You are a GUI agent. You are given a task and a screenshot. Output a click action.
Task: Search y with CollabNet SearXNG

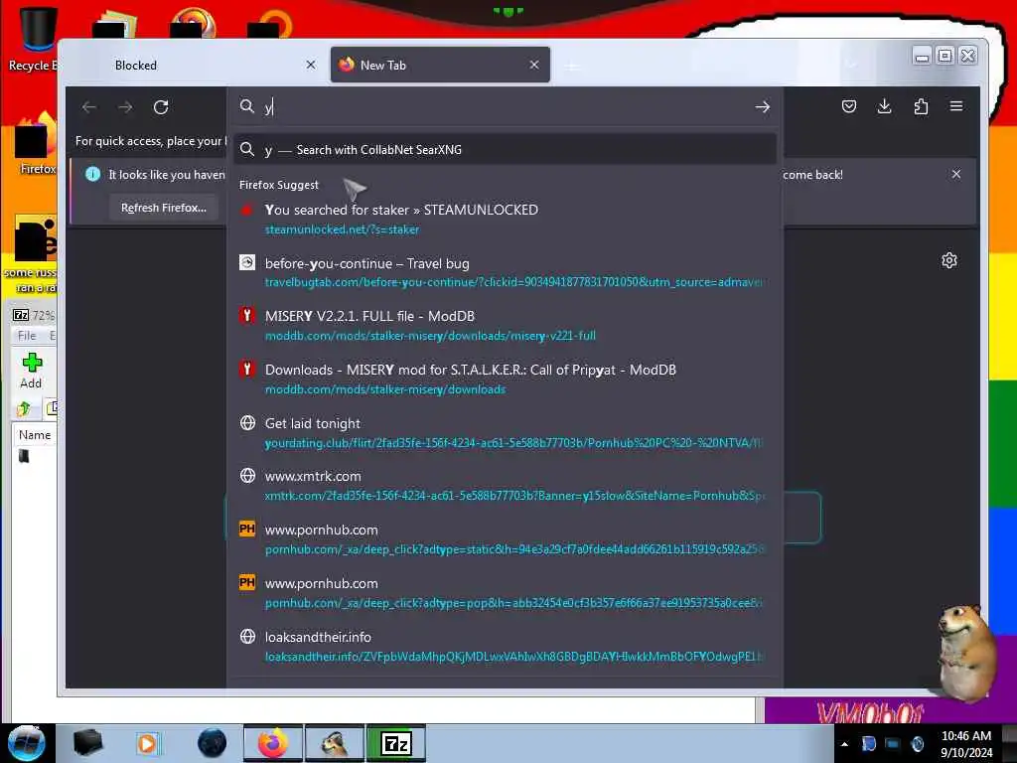(505, 150)
